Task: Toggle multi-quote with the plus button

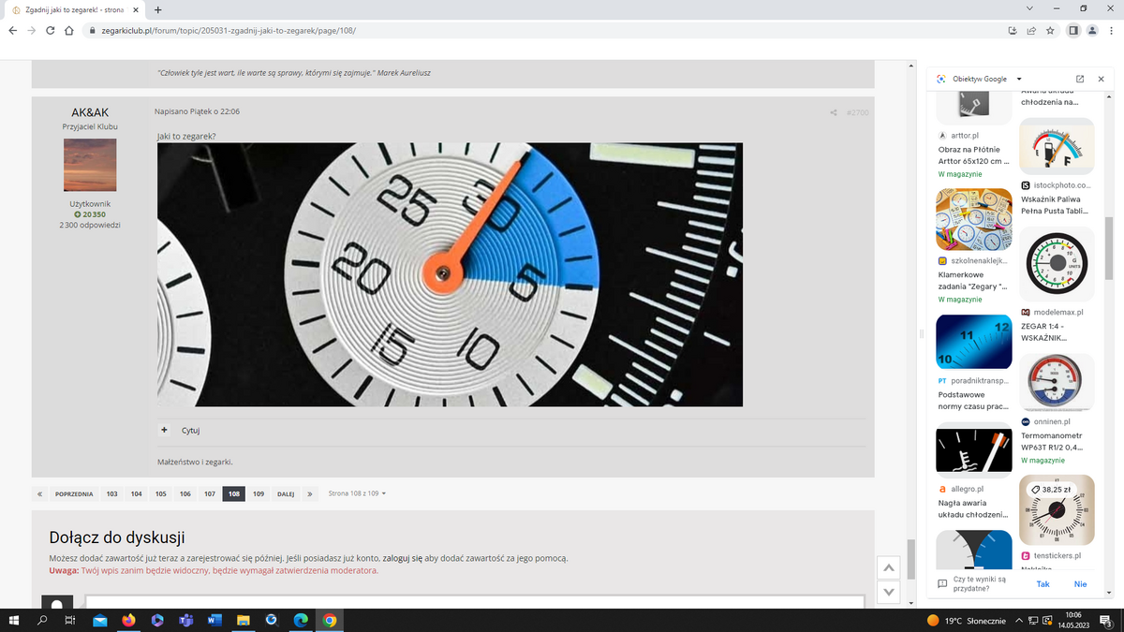Action: pyautogui.click(x=164, y=430)
